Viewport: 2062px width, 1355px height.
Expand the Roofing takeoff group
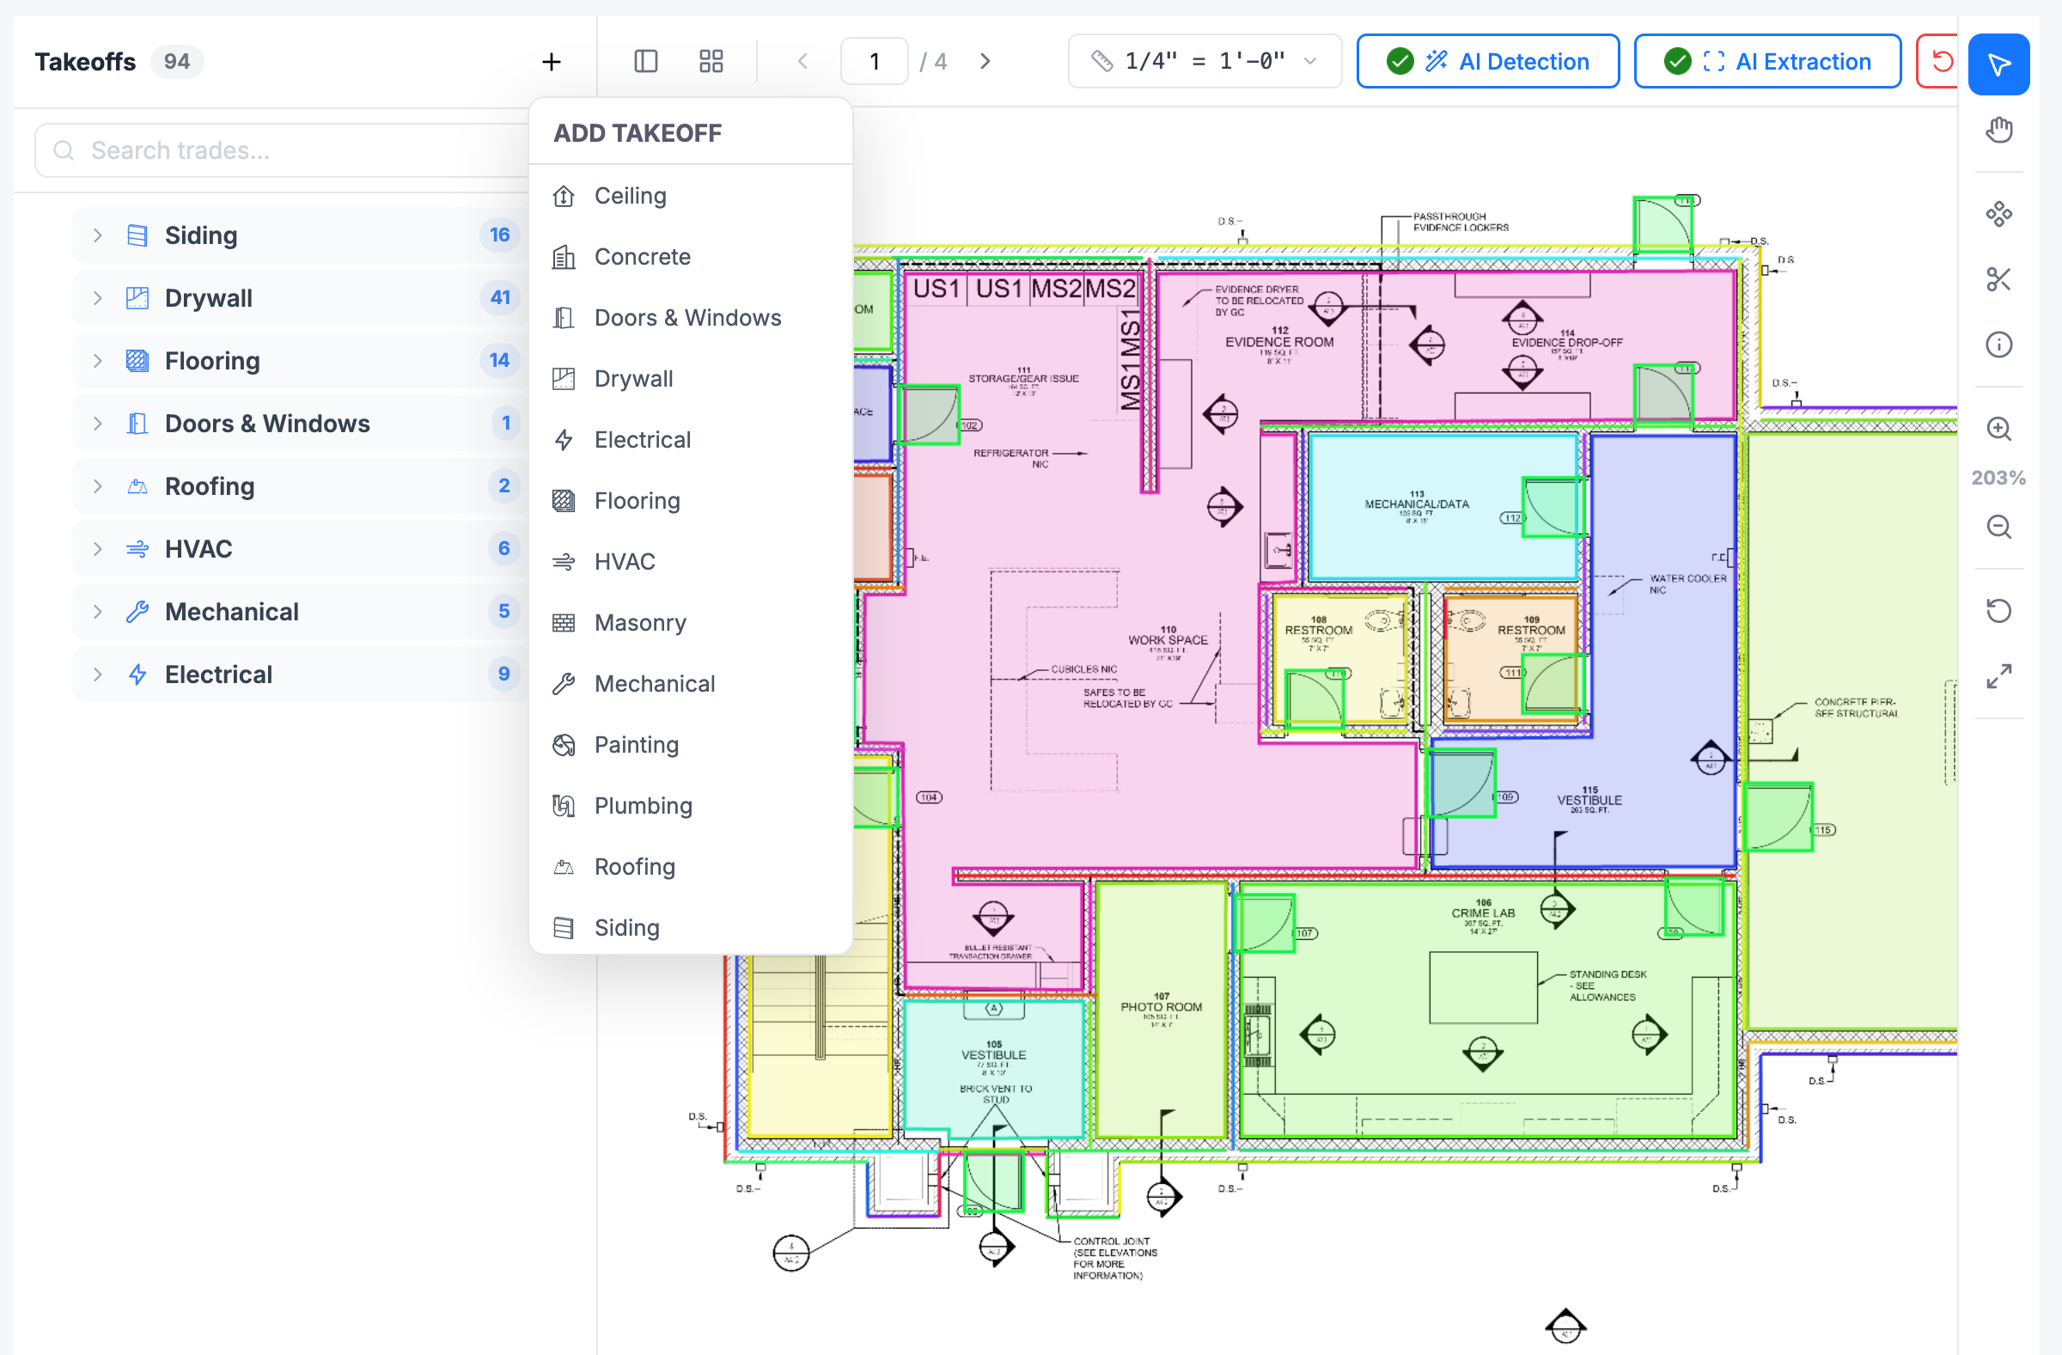coord(98,486)
